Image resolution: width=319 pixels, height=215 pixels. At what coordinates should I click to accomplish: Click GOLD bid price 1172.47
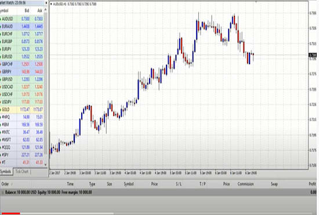tap(25, 110)
